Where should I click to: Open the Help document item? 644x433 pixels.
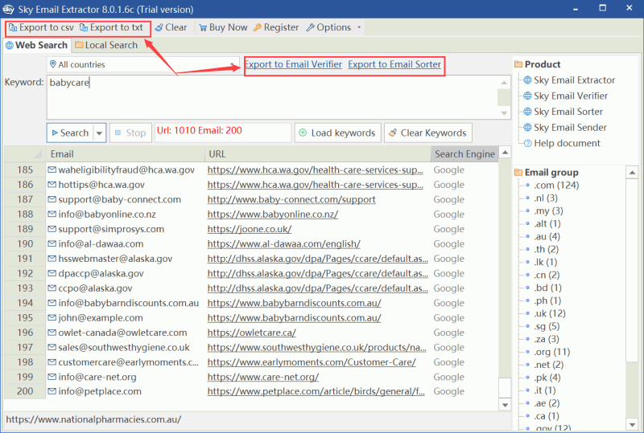(x=567, y=143)
